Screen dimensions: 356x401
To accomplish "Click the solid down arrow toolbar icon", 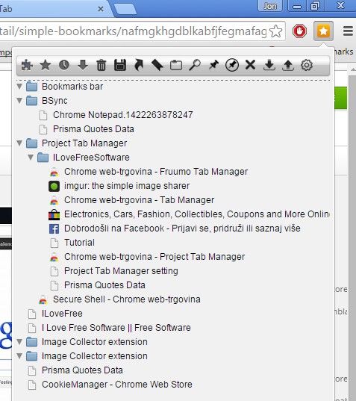I will click(x=83, y=65).
